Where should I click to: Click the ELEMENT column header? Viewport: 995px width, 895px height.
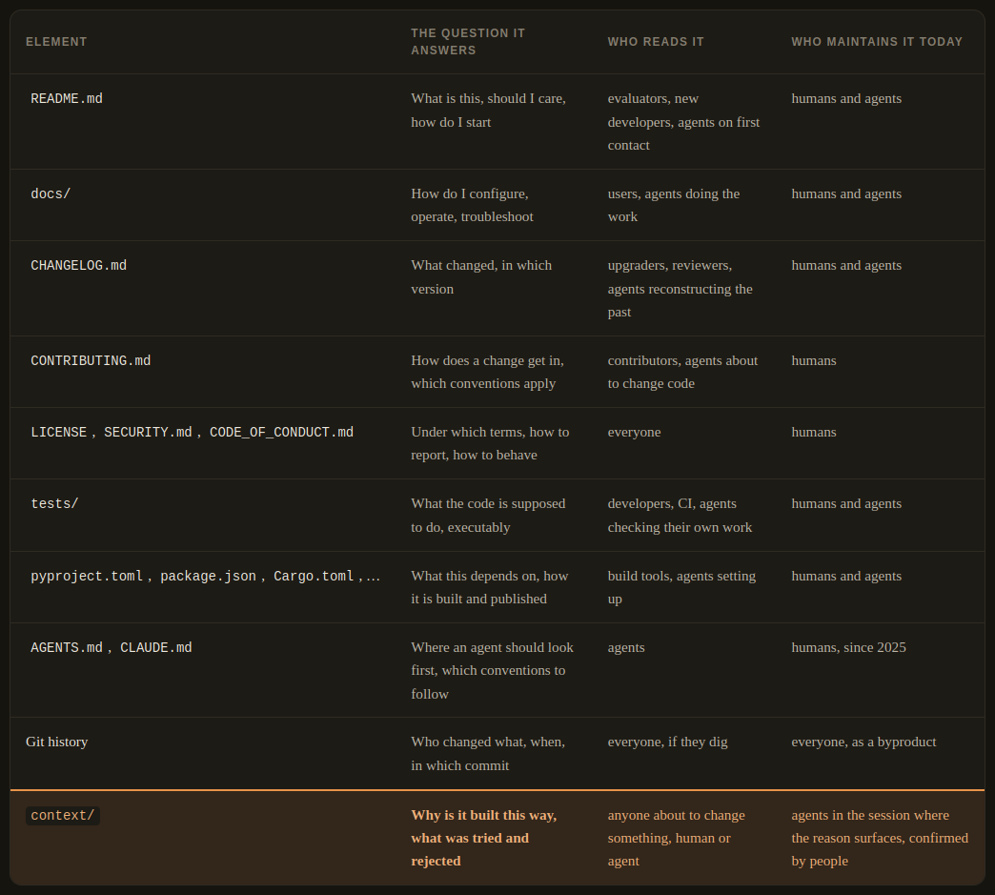pos(56,42)
